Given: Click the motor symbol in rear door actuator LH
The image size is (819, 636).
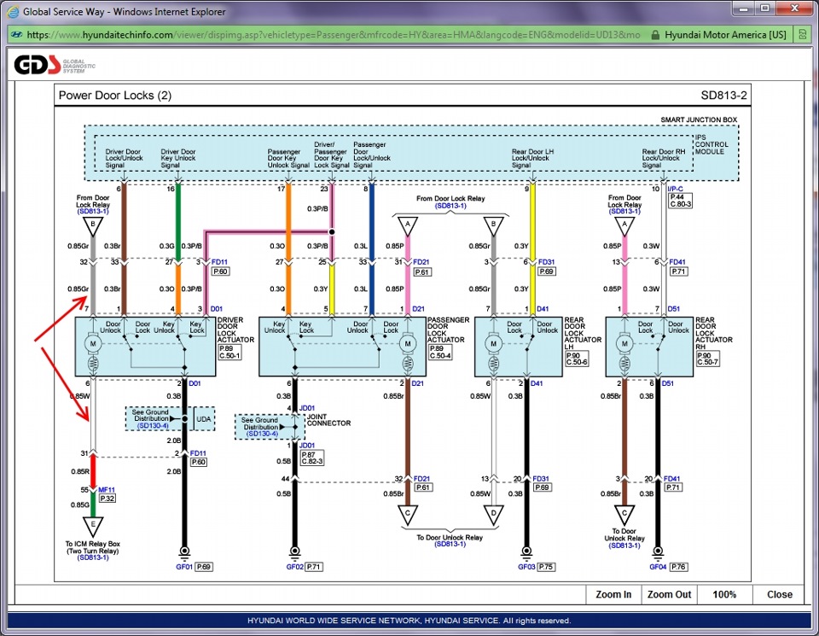Looking at the screenshot, I should (x=494, y=343).
